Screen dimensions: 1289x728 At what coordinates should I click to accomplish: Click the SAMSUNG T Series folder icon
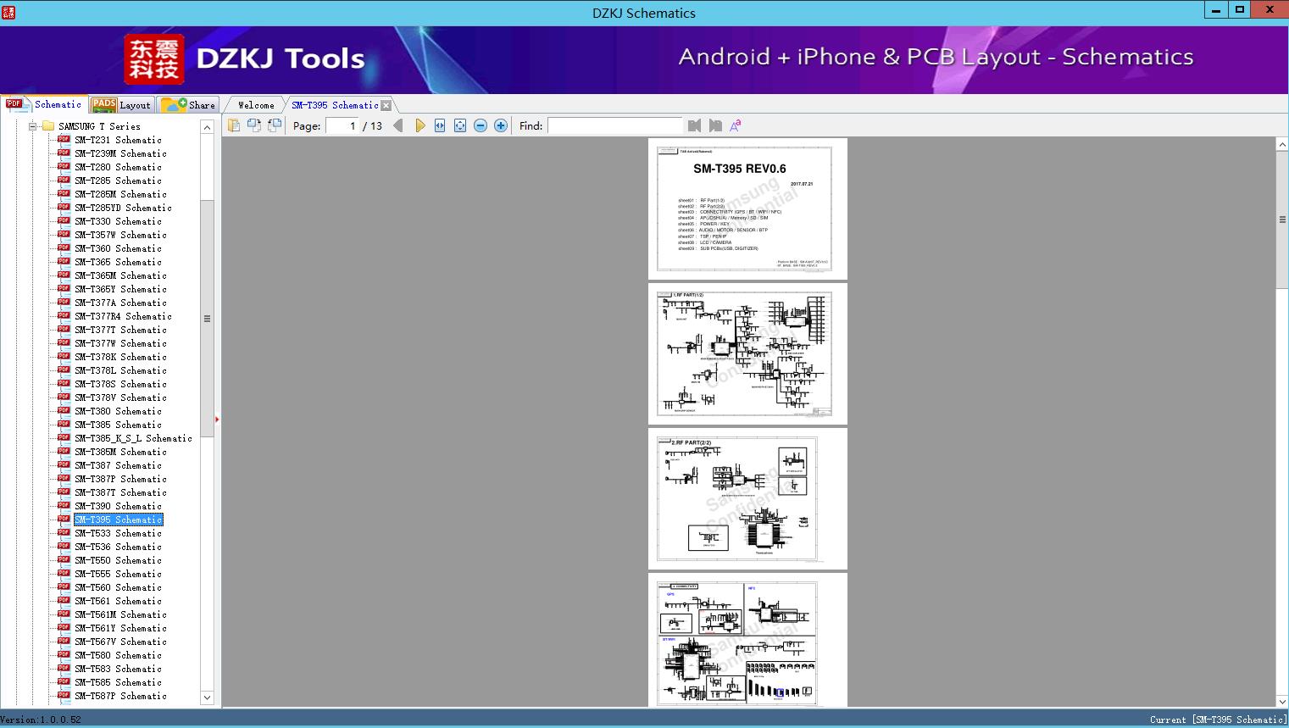click(48, 126)
